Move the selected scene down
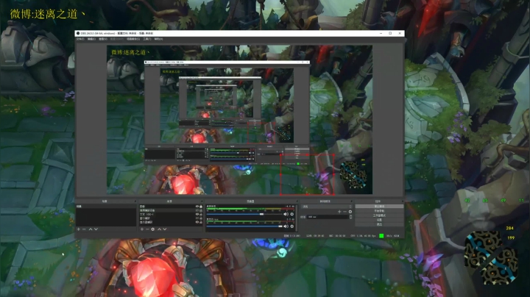Viewport: 530px width, 297px height. click(x=96, y=229)
